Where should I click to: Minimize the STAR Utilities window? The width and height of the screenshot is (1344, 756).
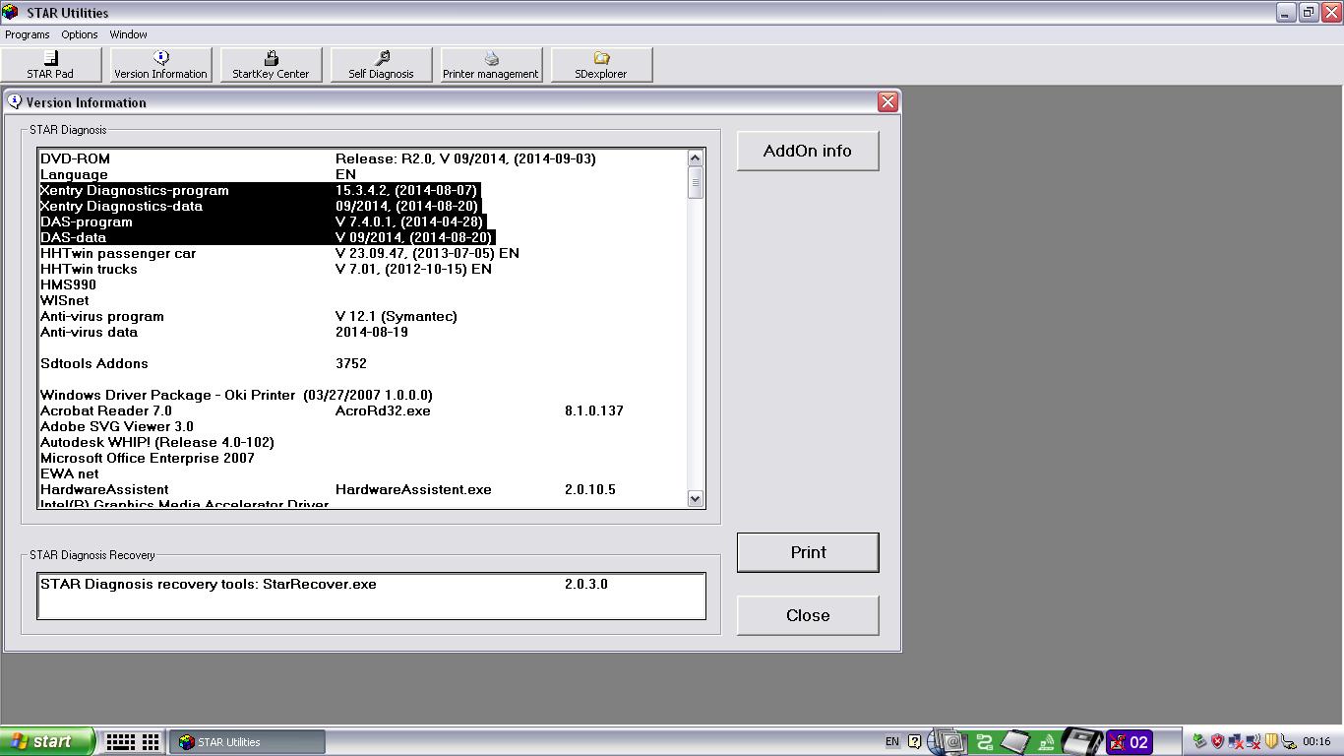[x=1286, y=13]
